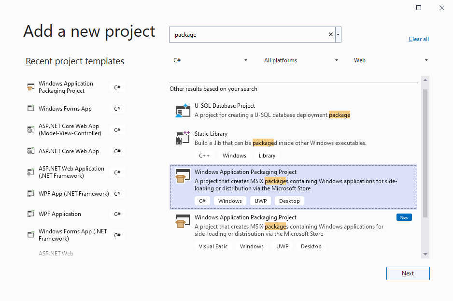Clear the search box with the X icon
This screenshot has width=453, height=301.
(x=331, y=34)
